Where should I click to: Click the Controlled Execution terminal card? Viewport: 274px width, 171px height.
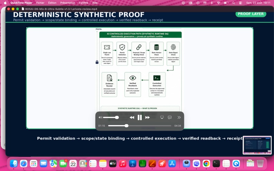point(157,84)
